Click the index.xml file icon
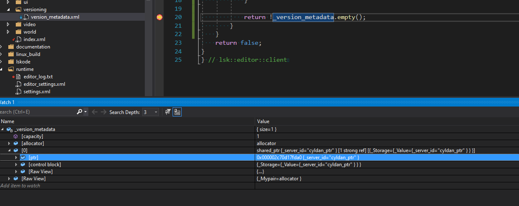The height and width of the screenshot is (206, 519). point(19,39)
